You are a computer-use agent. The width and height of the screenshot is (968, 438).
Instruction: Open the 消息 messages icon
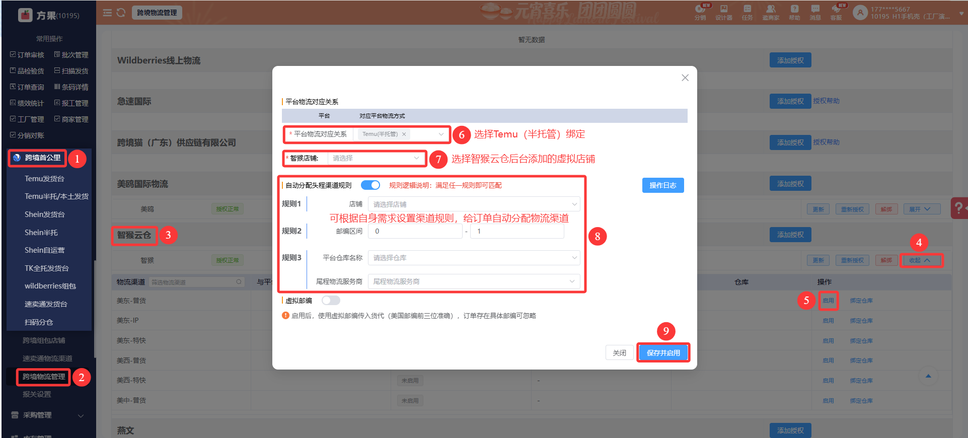[815, 12]
